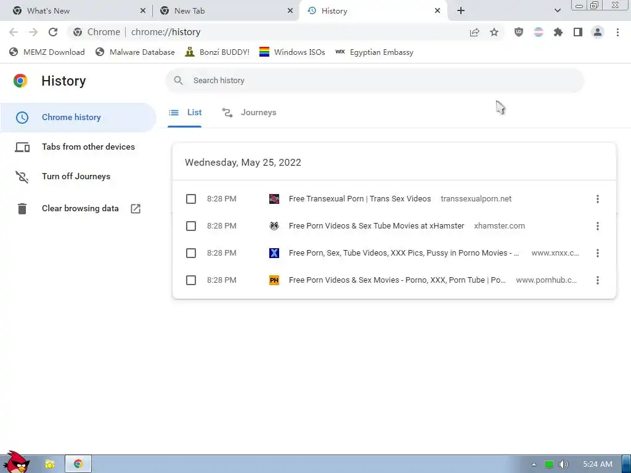Add a new tab with the plus button
Viewport: 631px width, 473px height.
click(x=461, y=11)
